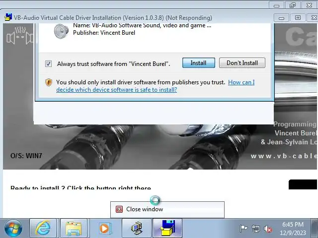Click the Install button
This screenshot has height=238, width=318.
click(x=199, y=63)
